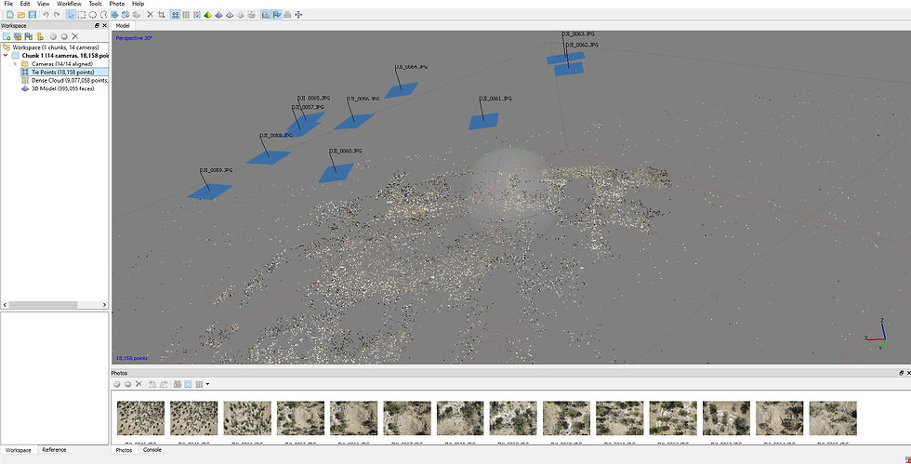This screenshot has height=464, width=911.
Task: Select Tie Points tree item
Action: click(63, 73)
